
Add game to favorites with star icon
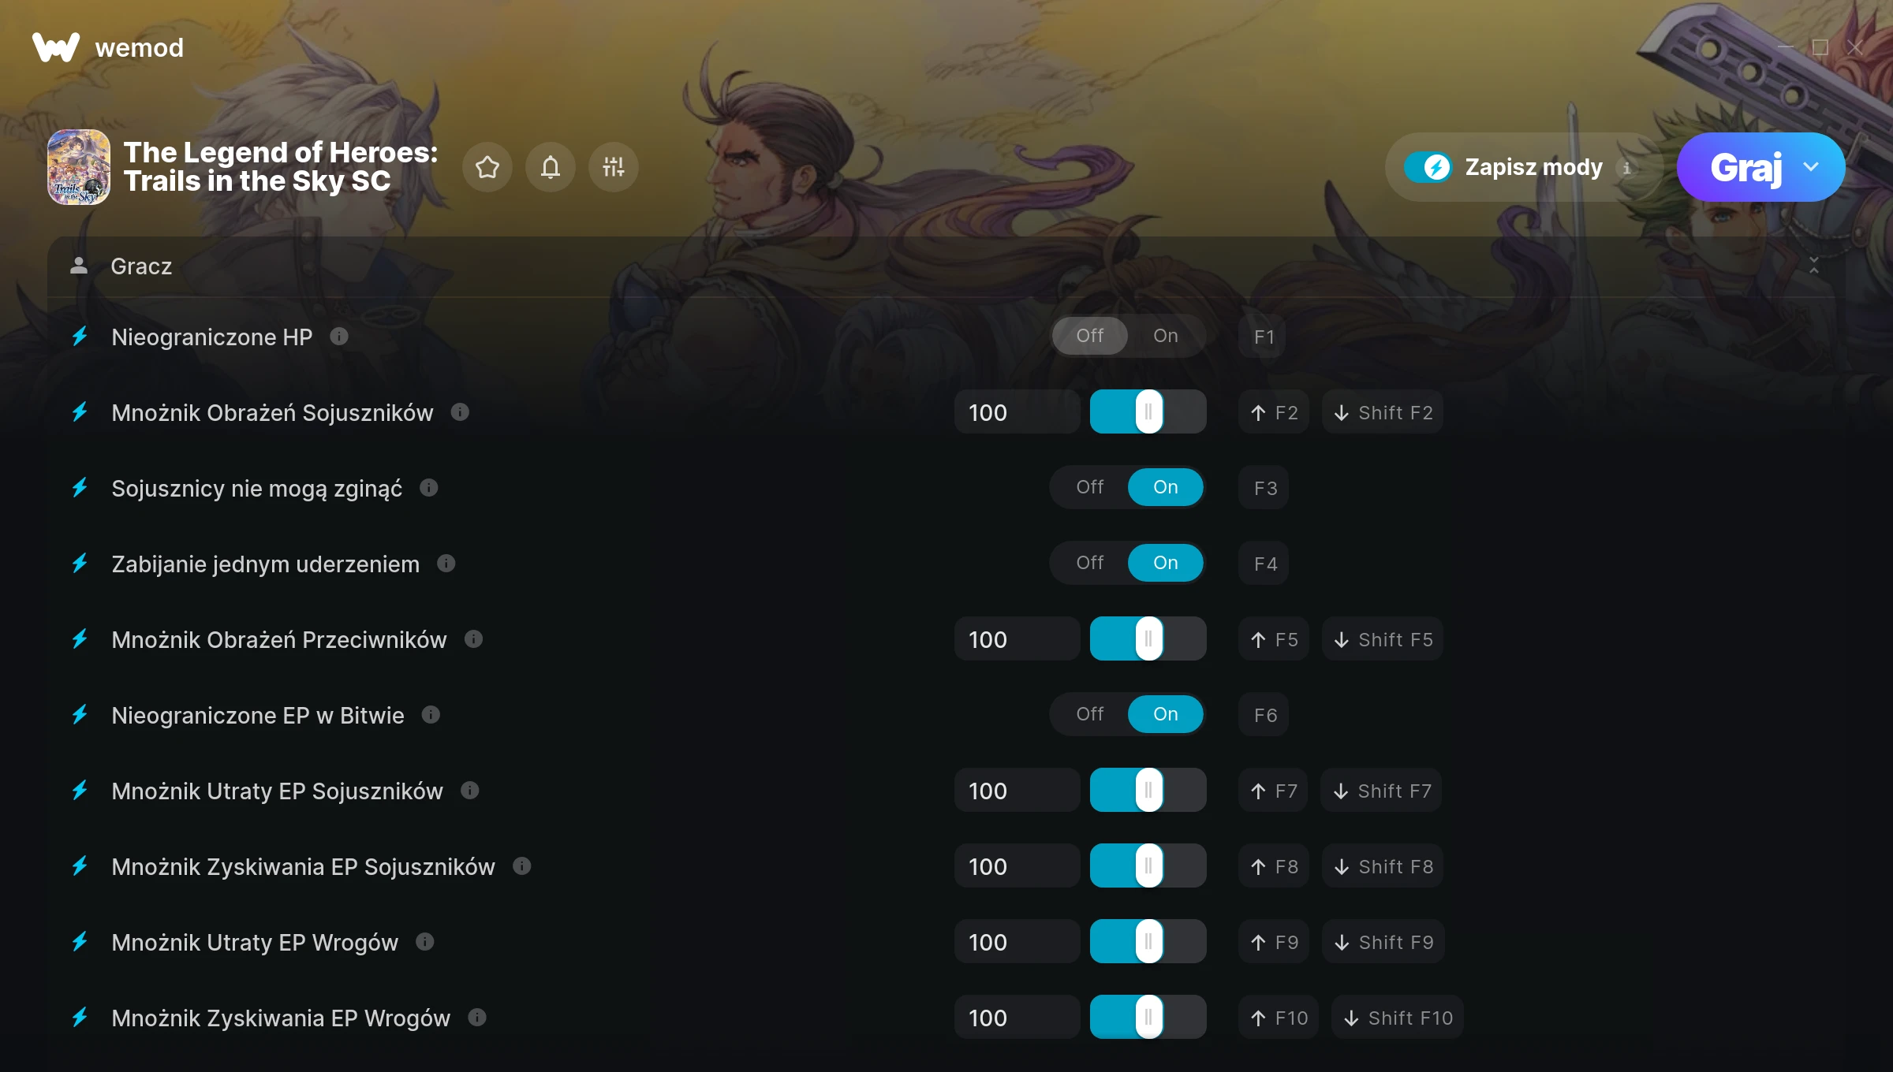[487, 167]
